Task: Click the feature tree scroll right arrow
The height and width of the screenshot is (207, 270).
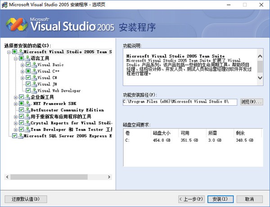Action: click(109, 177)
